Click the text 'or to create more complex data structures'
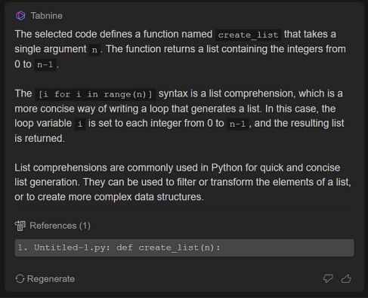 point(108,197)
